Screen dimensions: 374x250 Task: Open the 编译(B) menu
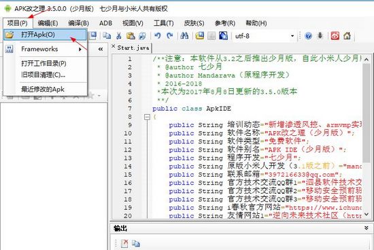pos(78,23)
